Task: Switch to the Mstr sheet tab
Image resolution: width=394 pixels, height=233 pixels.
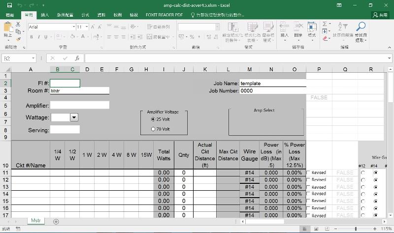Action: (x=36, y=221)
